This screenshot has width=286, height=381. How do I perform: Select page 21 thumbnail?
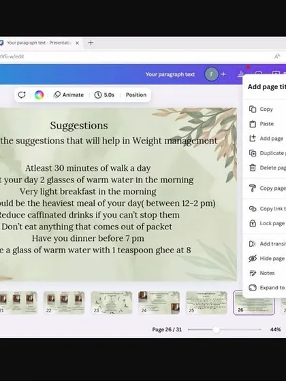pos(18,303)
